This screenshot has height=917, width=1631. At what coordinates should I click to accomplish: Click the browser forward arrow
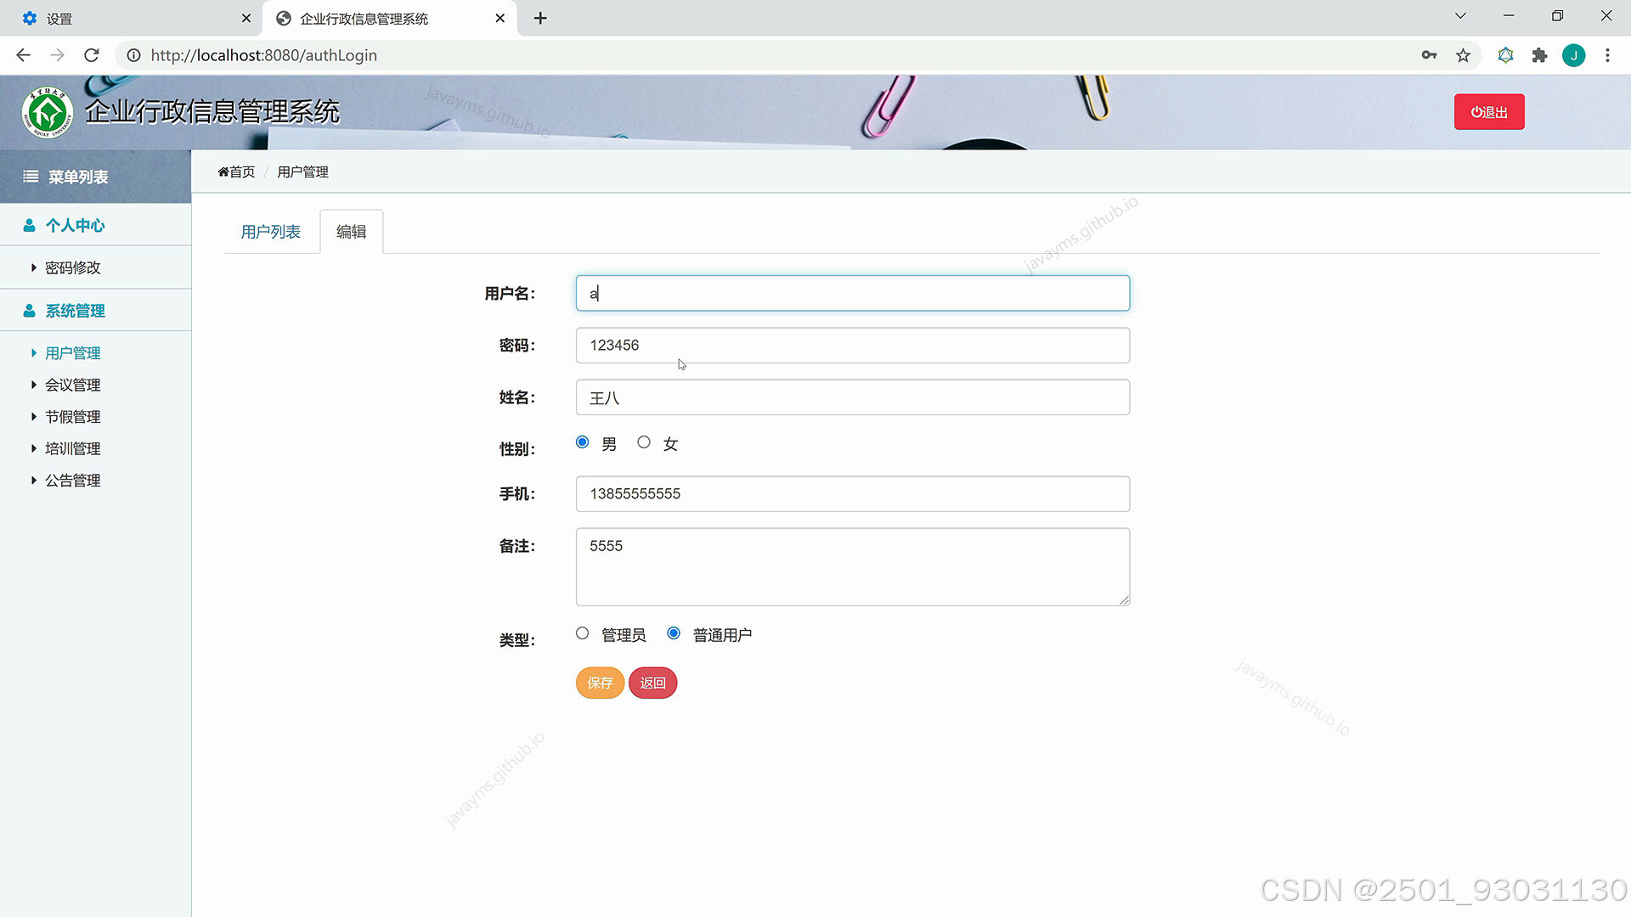click(x=57, y=55)
